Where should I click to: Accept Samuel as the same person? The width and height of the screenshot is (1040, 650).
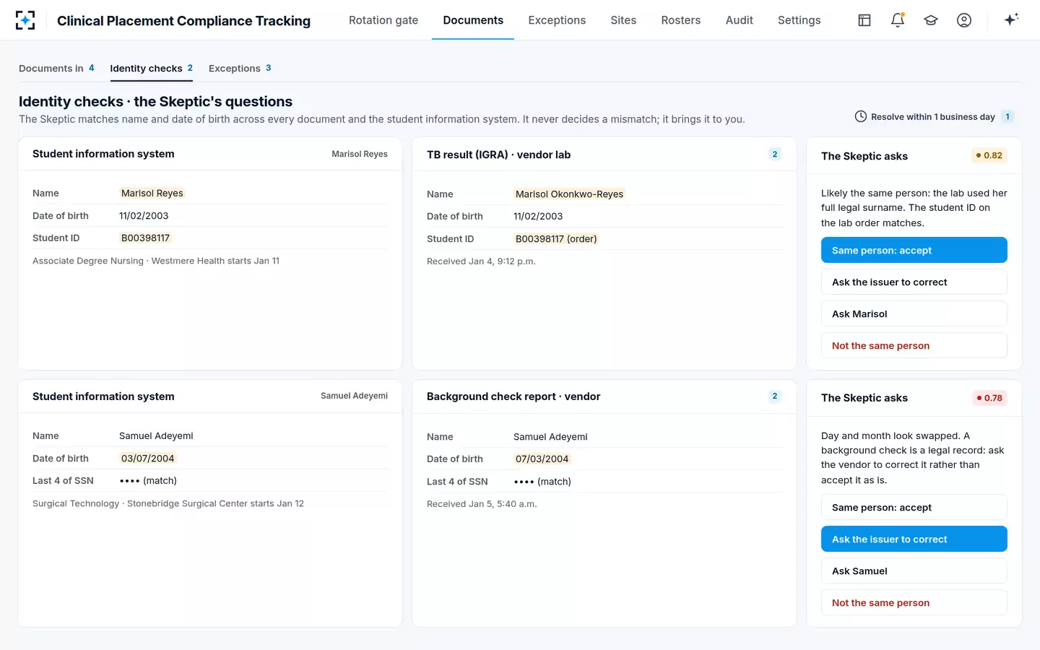[x=914, y=507]
